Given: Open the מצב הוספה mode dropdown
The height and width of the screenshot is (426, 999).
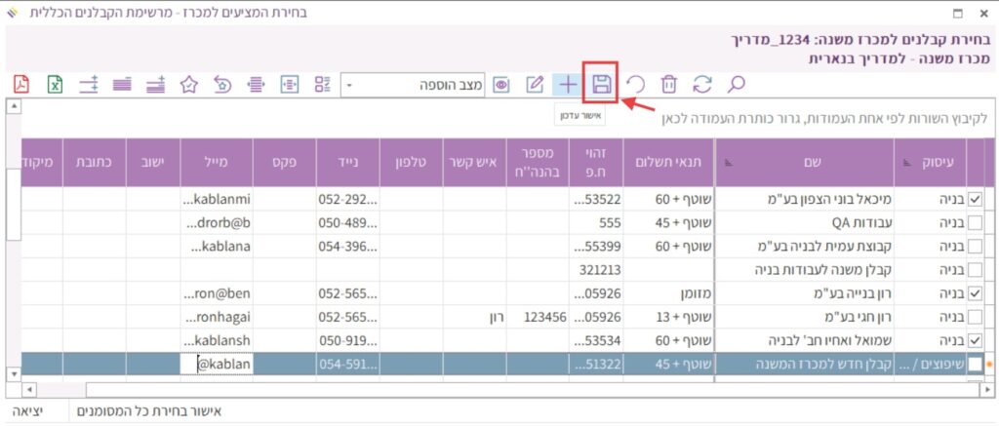Looking at the screenshot, I should pos(350,85).
